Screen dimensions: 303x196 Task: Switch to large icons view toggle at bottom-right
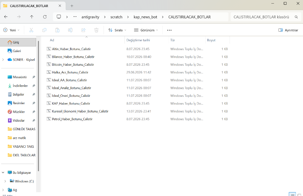coord(299,195)
